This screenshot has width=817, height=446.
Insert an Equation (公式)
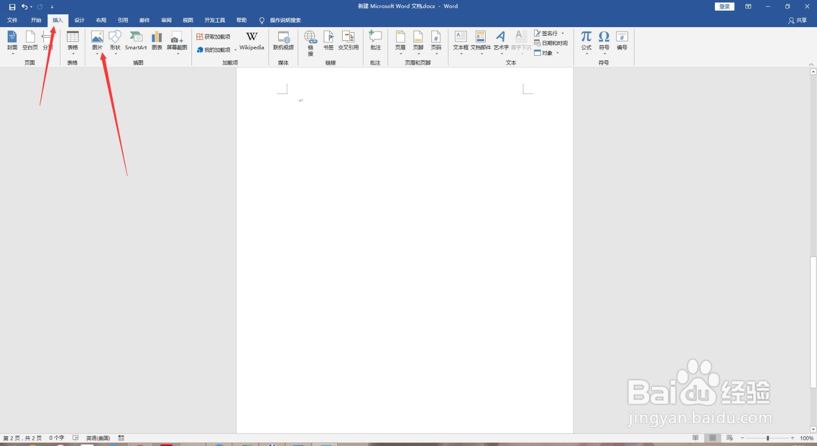[x=586, y=40]
